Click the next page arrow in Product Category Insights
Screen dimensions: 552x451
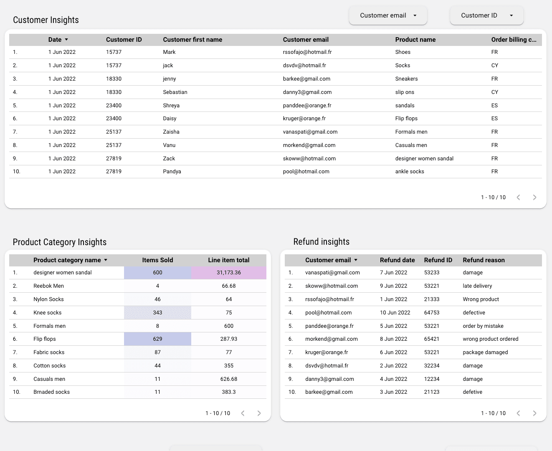(259, 413)
